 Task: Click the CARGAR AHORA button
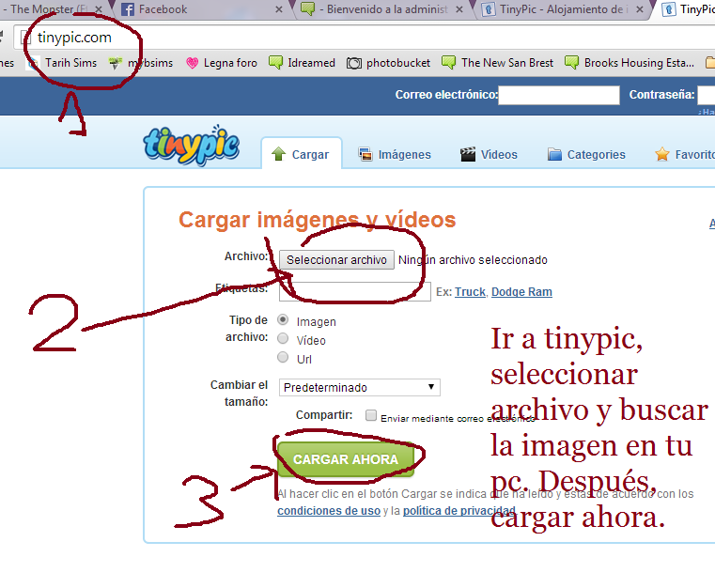[346, 459]
